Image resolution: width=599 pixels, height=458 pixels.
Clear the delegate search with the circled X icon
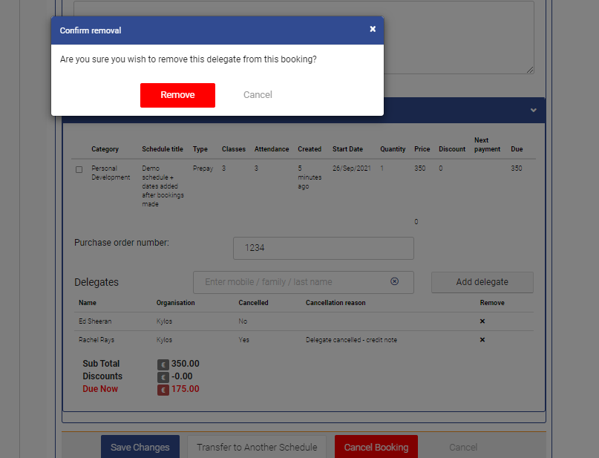394,282
